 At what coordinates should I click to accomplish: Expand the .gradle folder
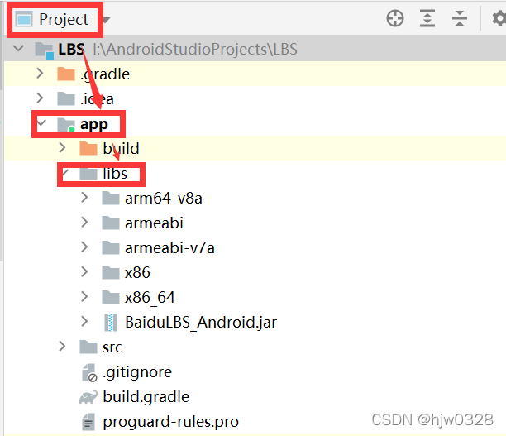pos(40,74)
